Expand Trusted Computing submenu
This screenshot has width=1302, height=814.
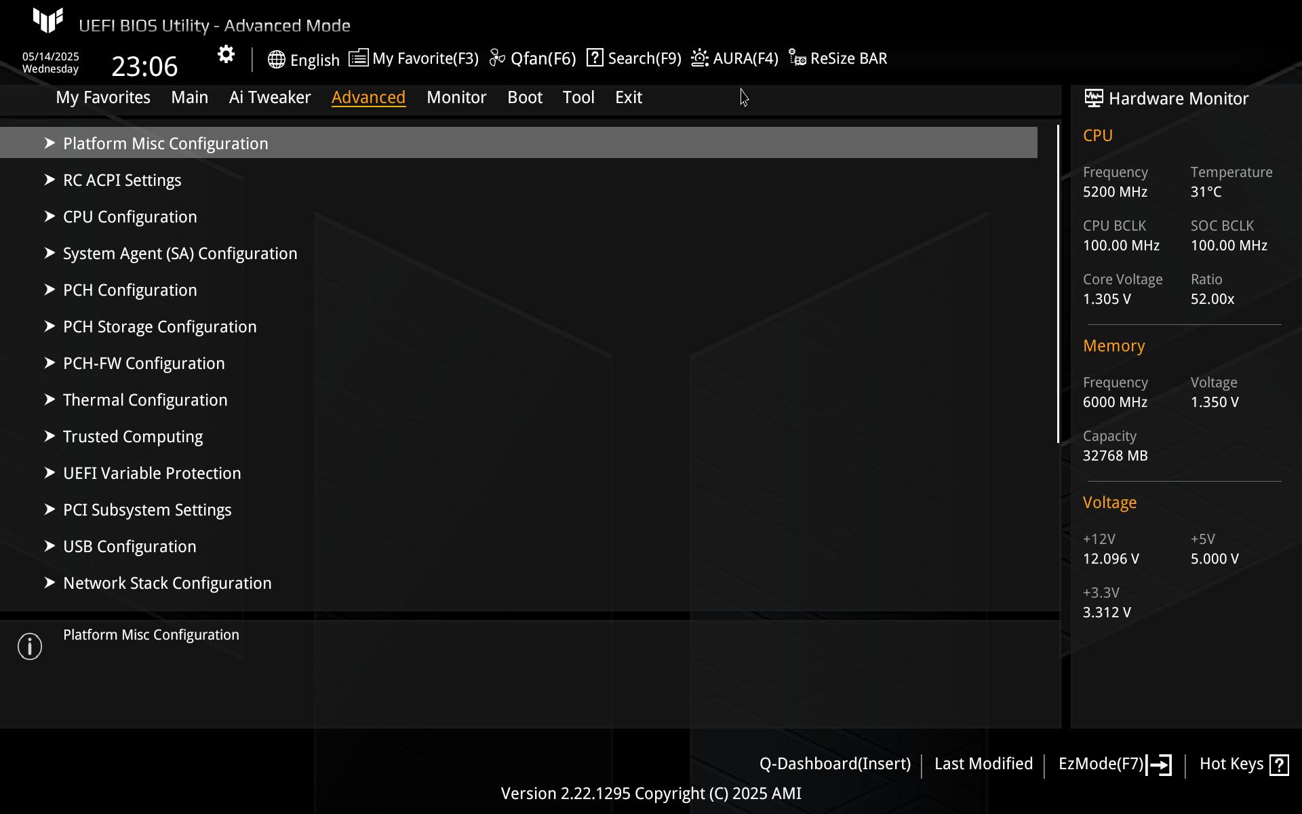[x=133, y=437]
